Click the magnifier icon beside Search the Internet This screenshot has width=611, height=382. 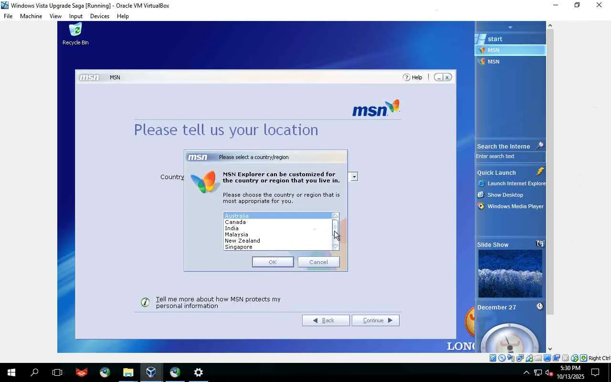540,146
